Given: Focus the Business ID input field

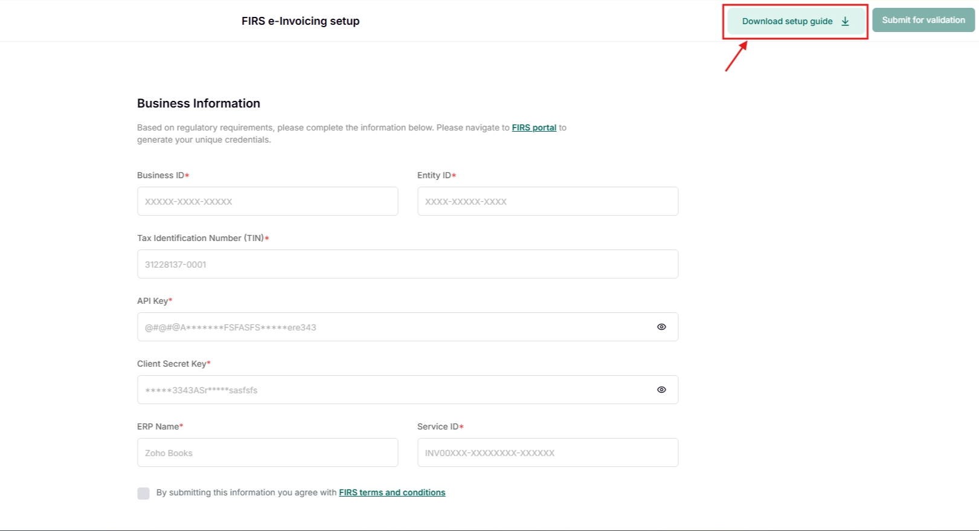Looking at the screenshot, I should pos(267,201).
